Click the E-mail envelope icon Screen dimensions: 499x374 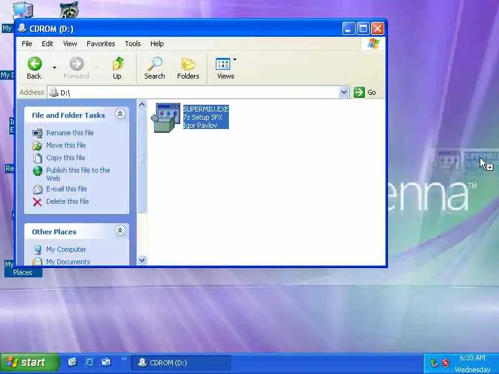[37, 189]
